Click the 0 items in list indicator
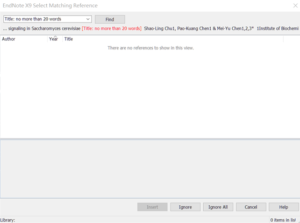Viewport: 300px width, 223px height. click(283, 220)
